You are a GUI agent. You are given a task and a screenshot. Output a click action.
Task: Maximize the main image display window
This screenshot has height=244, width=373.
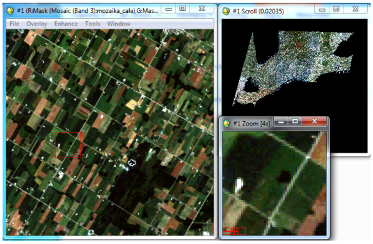click(x=182, y=9)
